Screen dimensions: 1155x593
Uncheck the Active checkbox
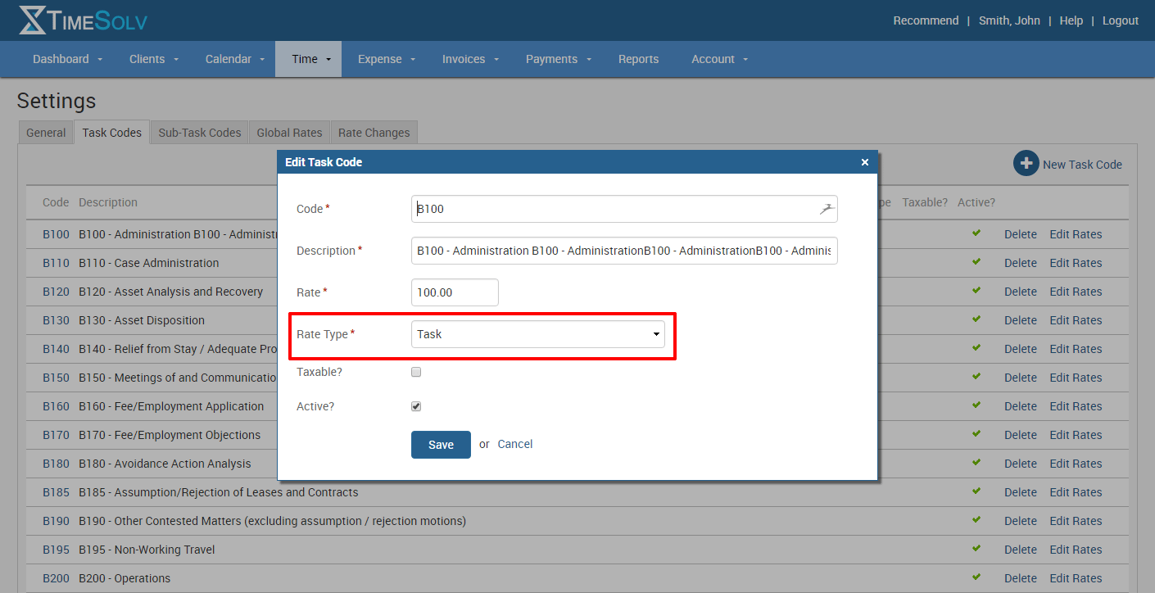(x=415, y=405)
